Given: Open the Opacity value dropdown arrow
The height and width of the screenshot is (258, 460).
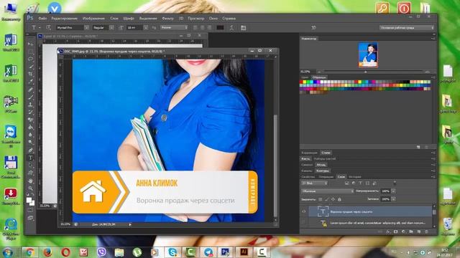Looking at the screenshot, I should click(x=393, y=191).
